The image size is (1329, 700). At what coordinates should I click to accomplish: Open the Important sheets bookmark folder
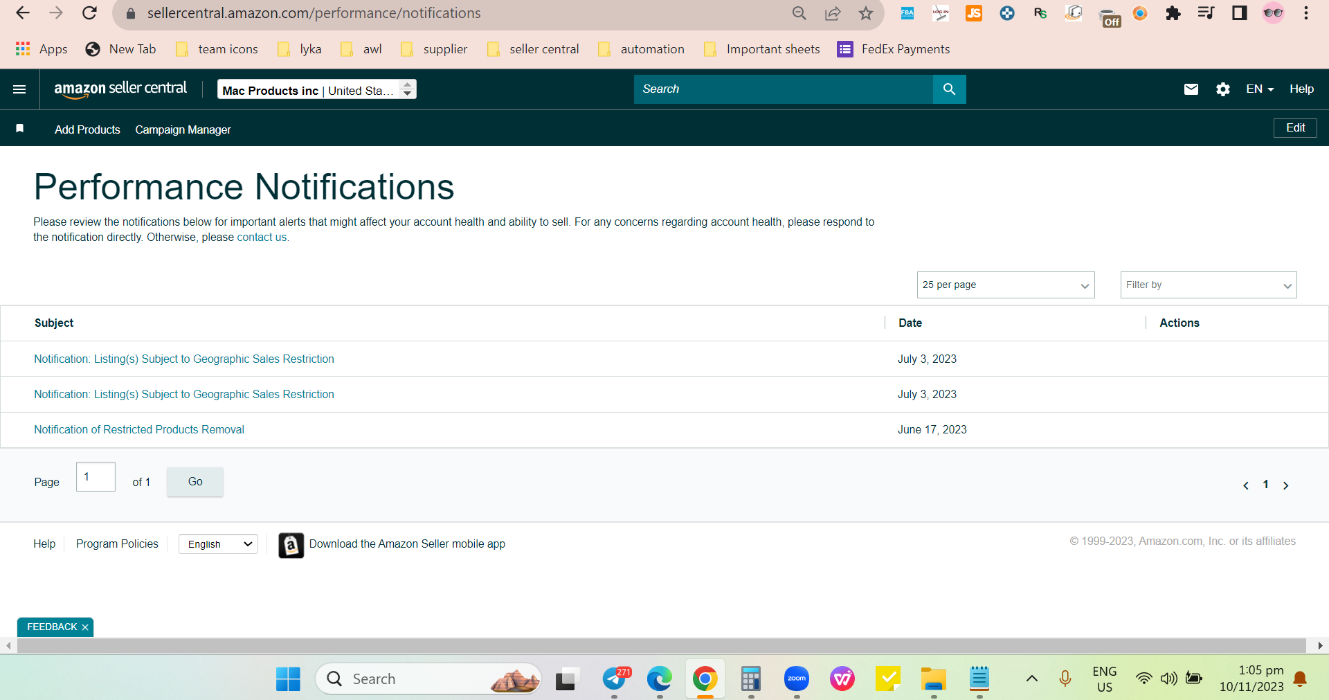pyautogui.click(x=762, y=49)
